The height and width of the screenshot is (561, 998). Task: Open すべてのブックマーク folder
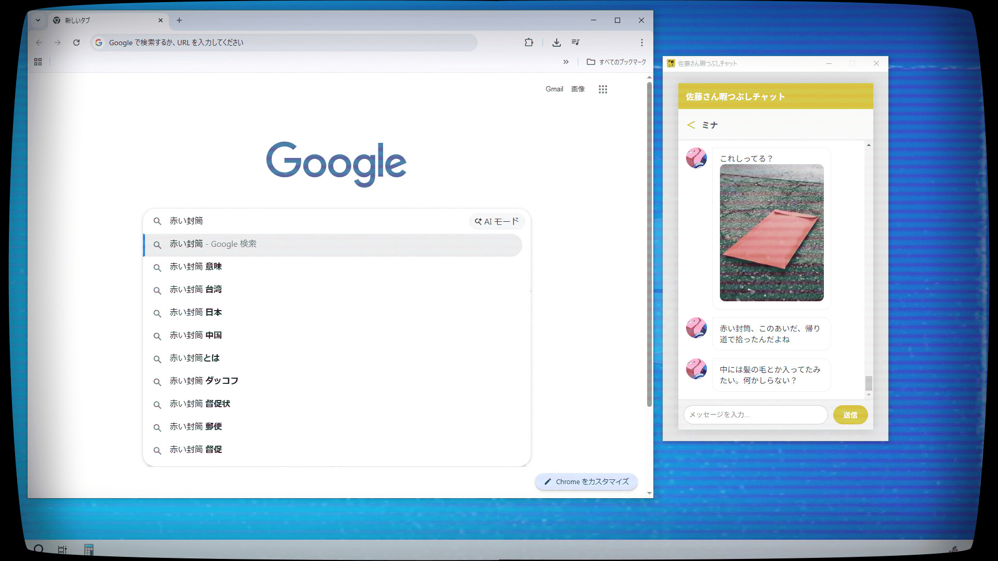616,62
